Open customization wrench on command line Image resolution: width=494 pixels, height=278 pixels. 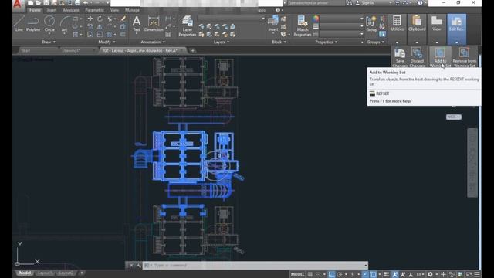click(x=139, y=266)
